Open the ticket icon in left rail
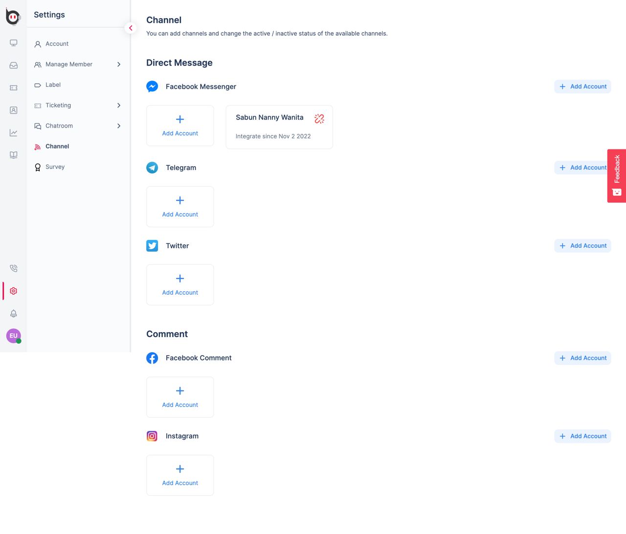 [x=14, y=88]
